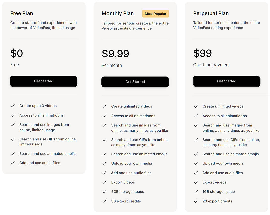The height and width of the screenshot is (215, 270).
Task: Click the checkmark next to 1GB storage space
Action: coord(196,192)
